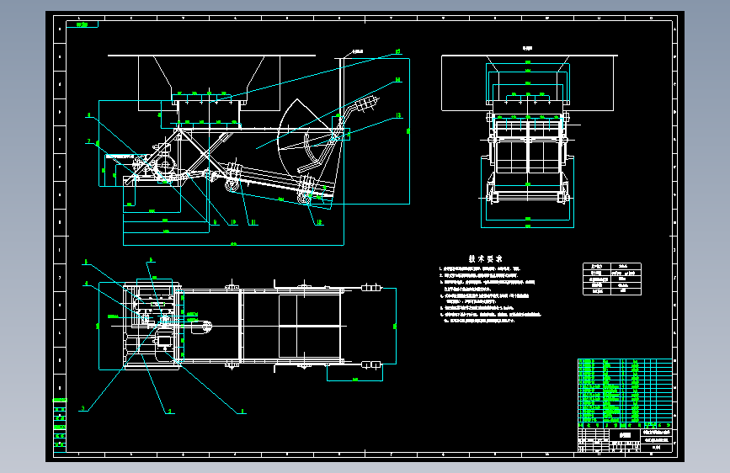Select part callout number 4

pyautogui.click(x=86, y=283)
